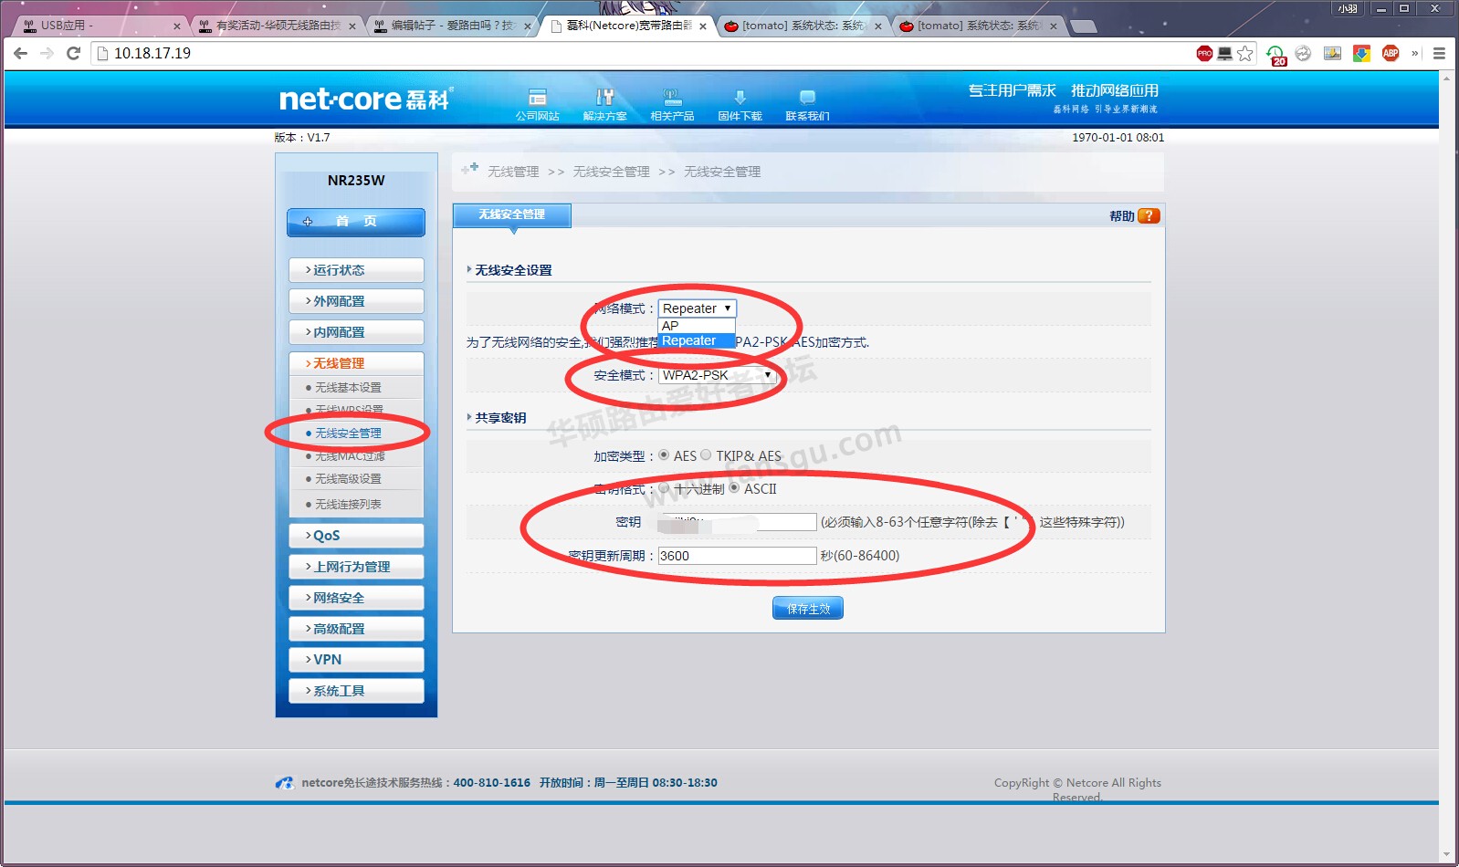This screenshot has width=1459, height=867.
Task: Click the page scrollbar down arrow
Action: [x=1446, y=855]
